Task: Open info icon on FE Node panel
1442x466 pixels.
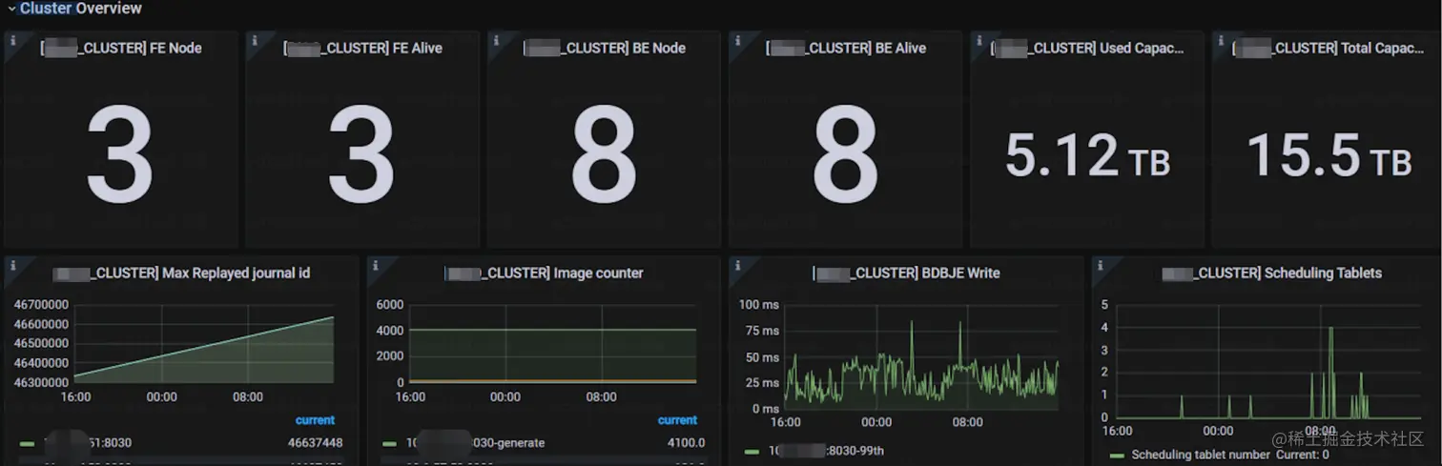Action: [12, 43]
